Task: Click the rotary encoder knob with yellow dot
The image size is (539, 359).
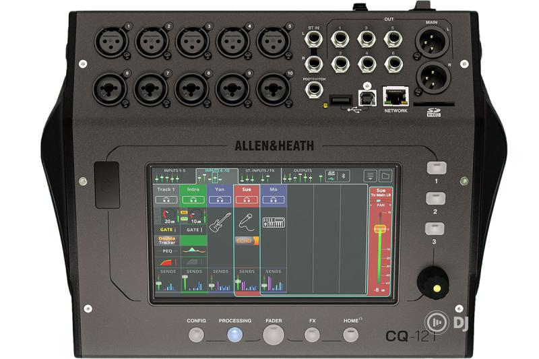Action: [x=433, y=283]
